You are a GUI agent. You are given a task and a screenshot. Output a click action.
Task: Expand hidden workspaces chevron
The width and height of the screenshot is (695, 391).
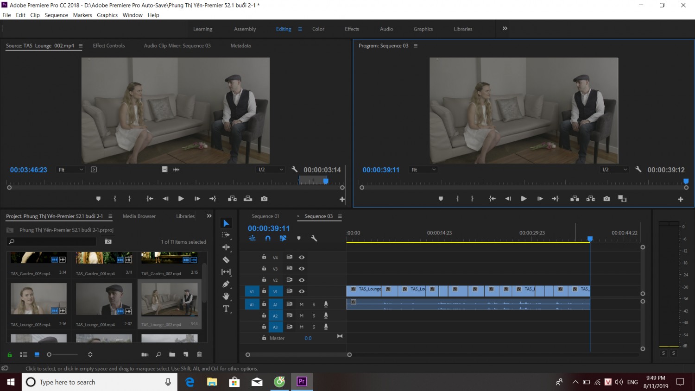505,28
